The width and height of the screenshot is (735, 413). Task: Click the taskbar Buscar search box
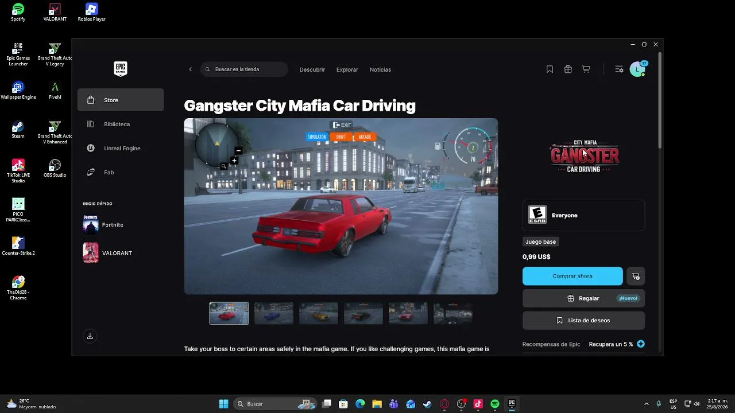[x=276, y=404]
